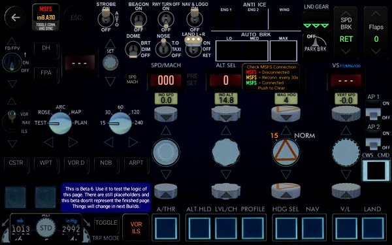Switch AP 1 on
The width and height of the screenshot is (392, 245).
373,110
